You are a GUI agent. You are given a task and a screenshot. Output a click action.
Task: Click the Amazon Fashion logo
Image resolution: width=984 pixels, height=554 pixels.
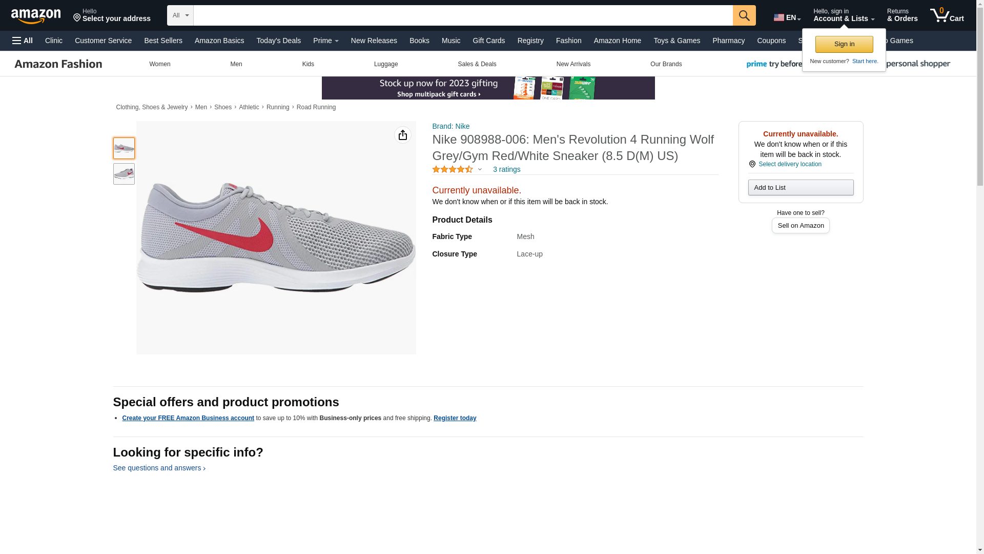58,64
